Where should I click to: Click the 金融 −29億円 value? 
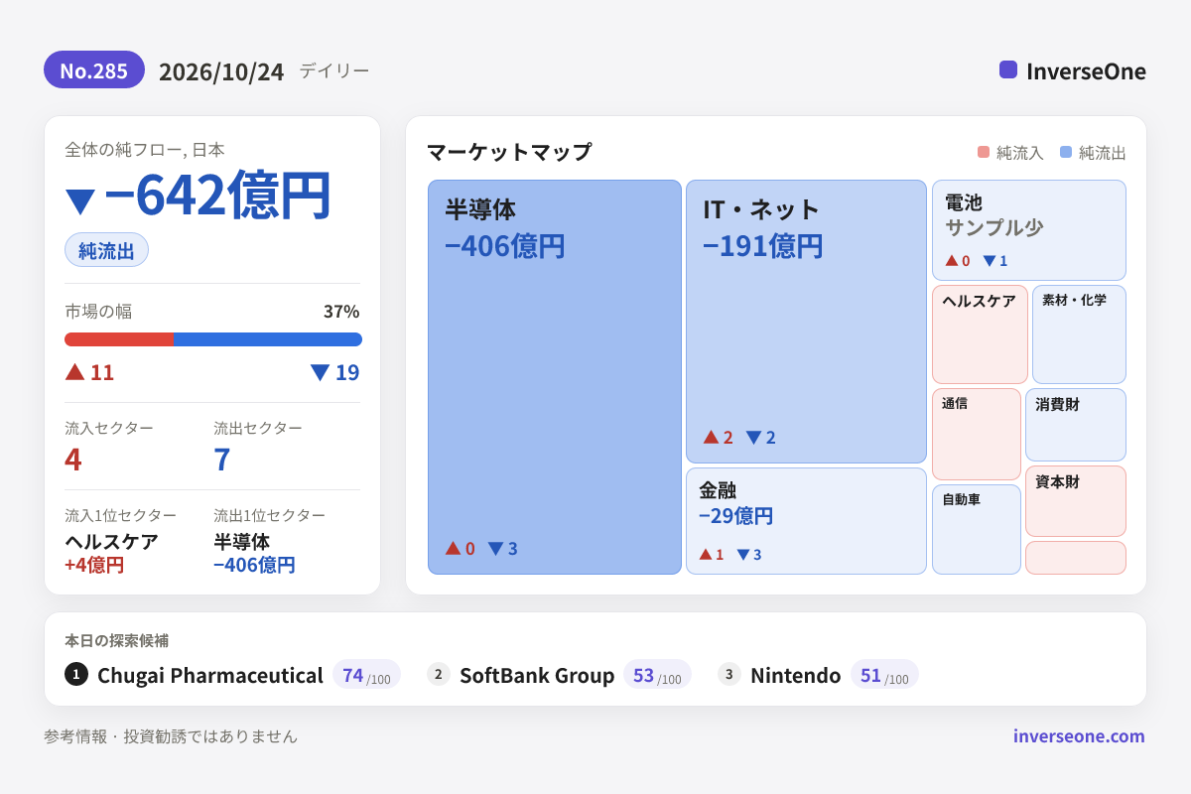[x=735, y=516]
